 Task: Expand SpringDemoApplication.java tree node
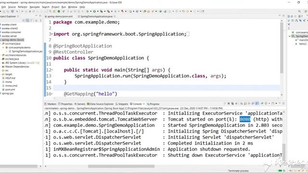point(6,51)
